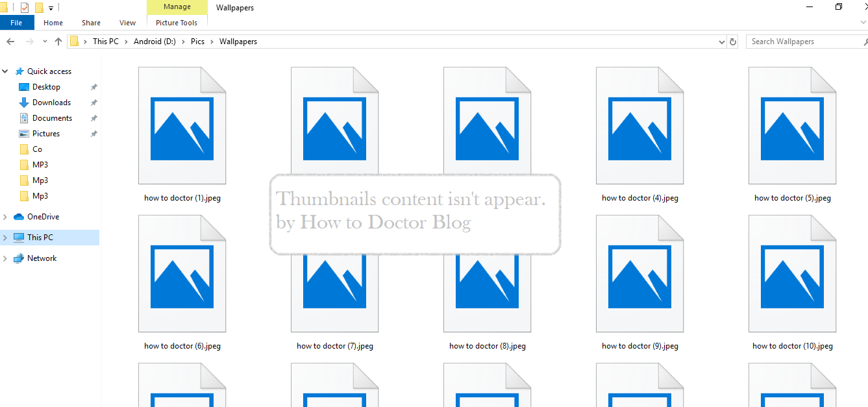868x407 pixels.
Task: Navigate up one folder level
Action: click(x=58, y=41)
